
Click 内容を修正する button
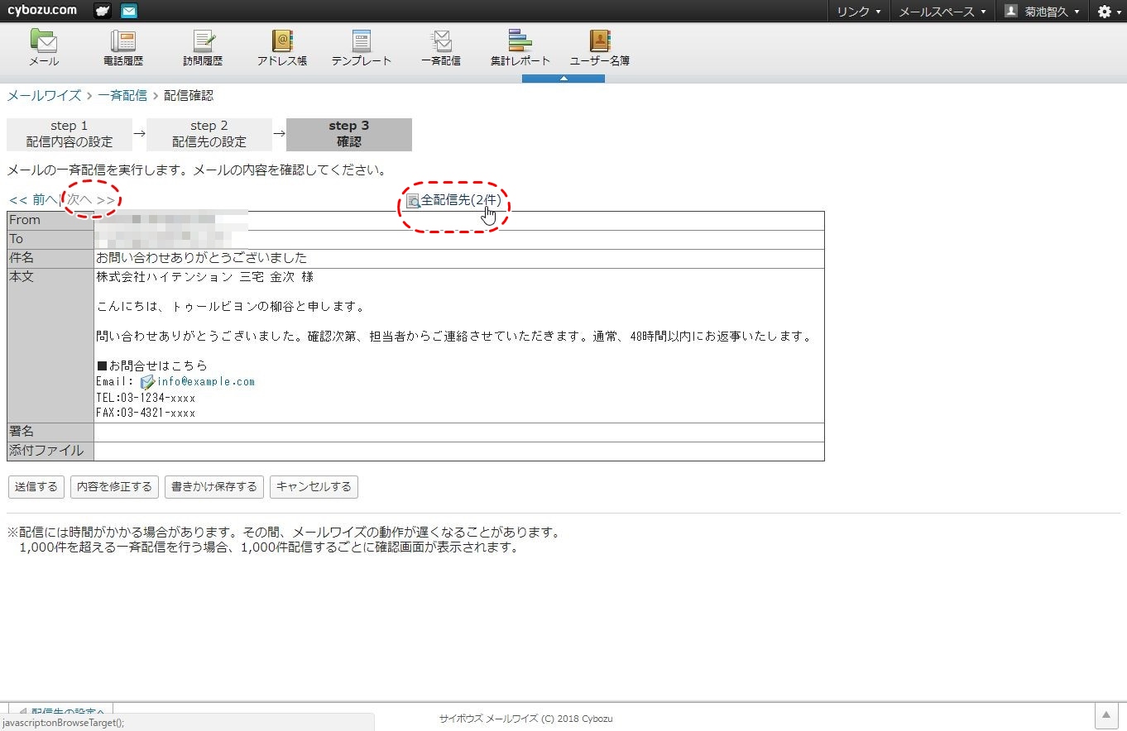click(x=114, y=487)
